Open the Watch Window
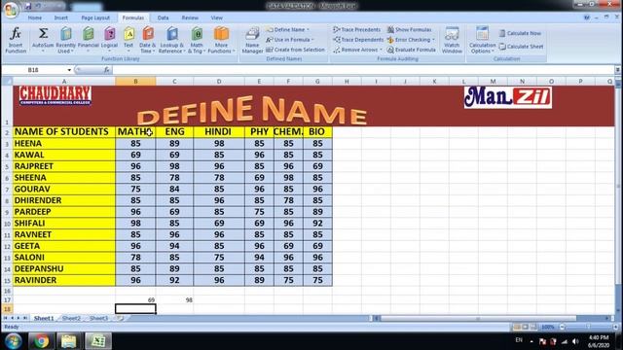This screenshot has height=350, width=623. (452, 40)
